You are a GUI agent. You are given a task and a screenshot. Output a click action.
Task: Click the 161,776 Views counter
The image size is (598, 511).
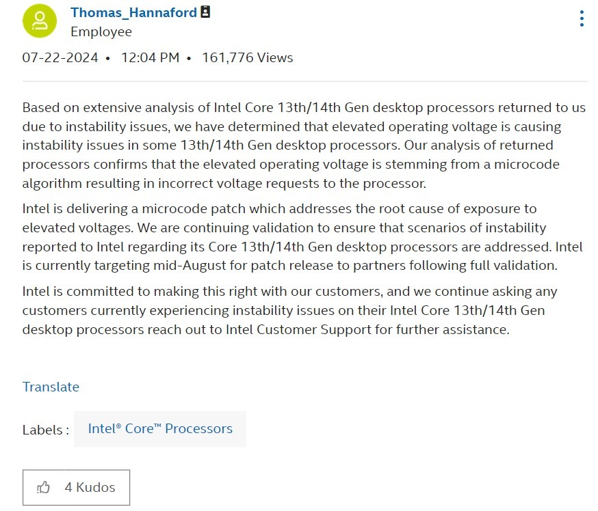pyautogui.click(x=248, y=58)
